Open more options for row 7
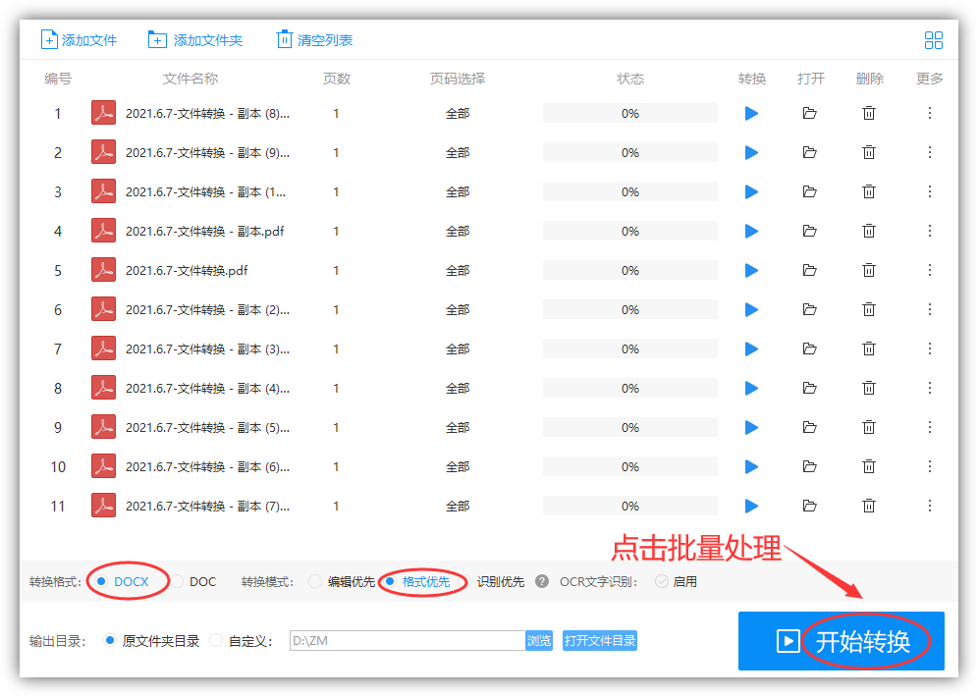 click(929, 349)
